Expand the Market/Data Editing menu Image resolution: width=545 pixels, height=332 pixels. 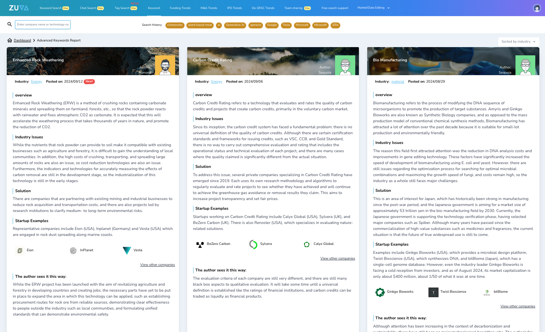pos(373,8)
